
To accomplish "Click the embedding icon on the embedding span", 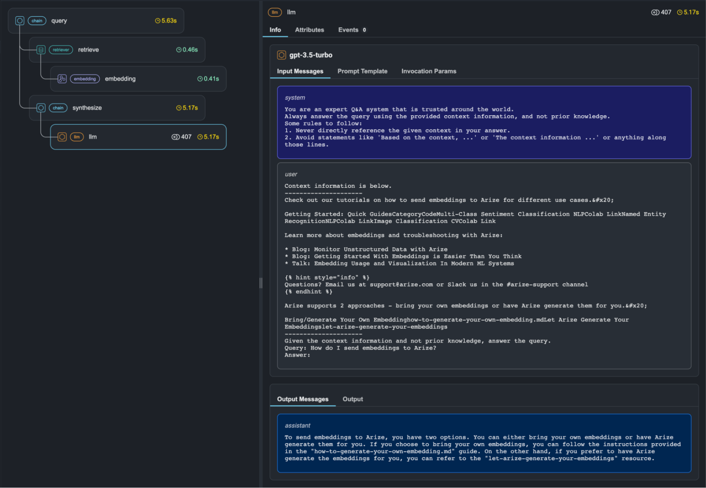I will (x=62, y=79).
